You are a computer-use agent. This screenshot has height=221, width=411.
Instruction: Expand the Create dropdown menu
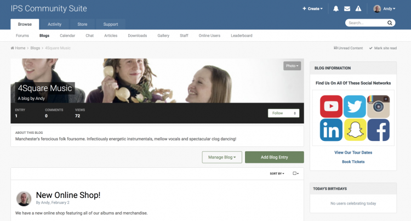pyautogui.click(x=312, y=9)
